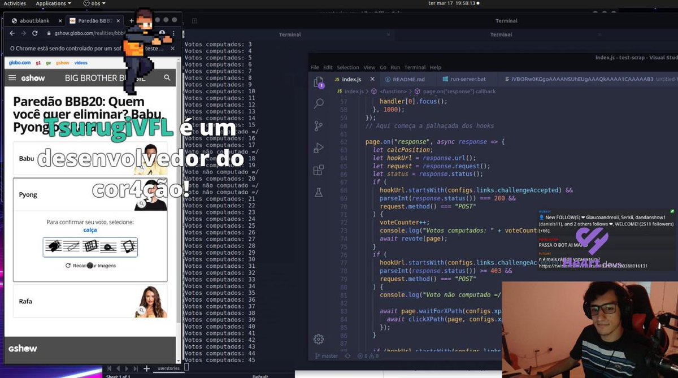Click the master branch in VS Code status bar
The image size is (678, 378).
click(x=326, y=356)
